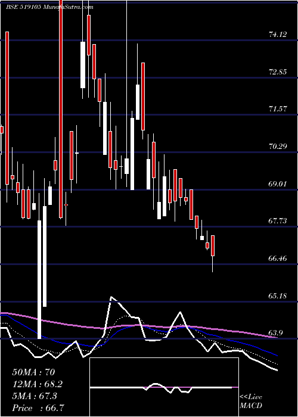The width and height of the screenshot is (298, 417).
Task: Click the 12MA : 68.2 reading
Action: (38, 384)
